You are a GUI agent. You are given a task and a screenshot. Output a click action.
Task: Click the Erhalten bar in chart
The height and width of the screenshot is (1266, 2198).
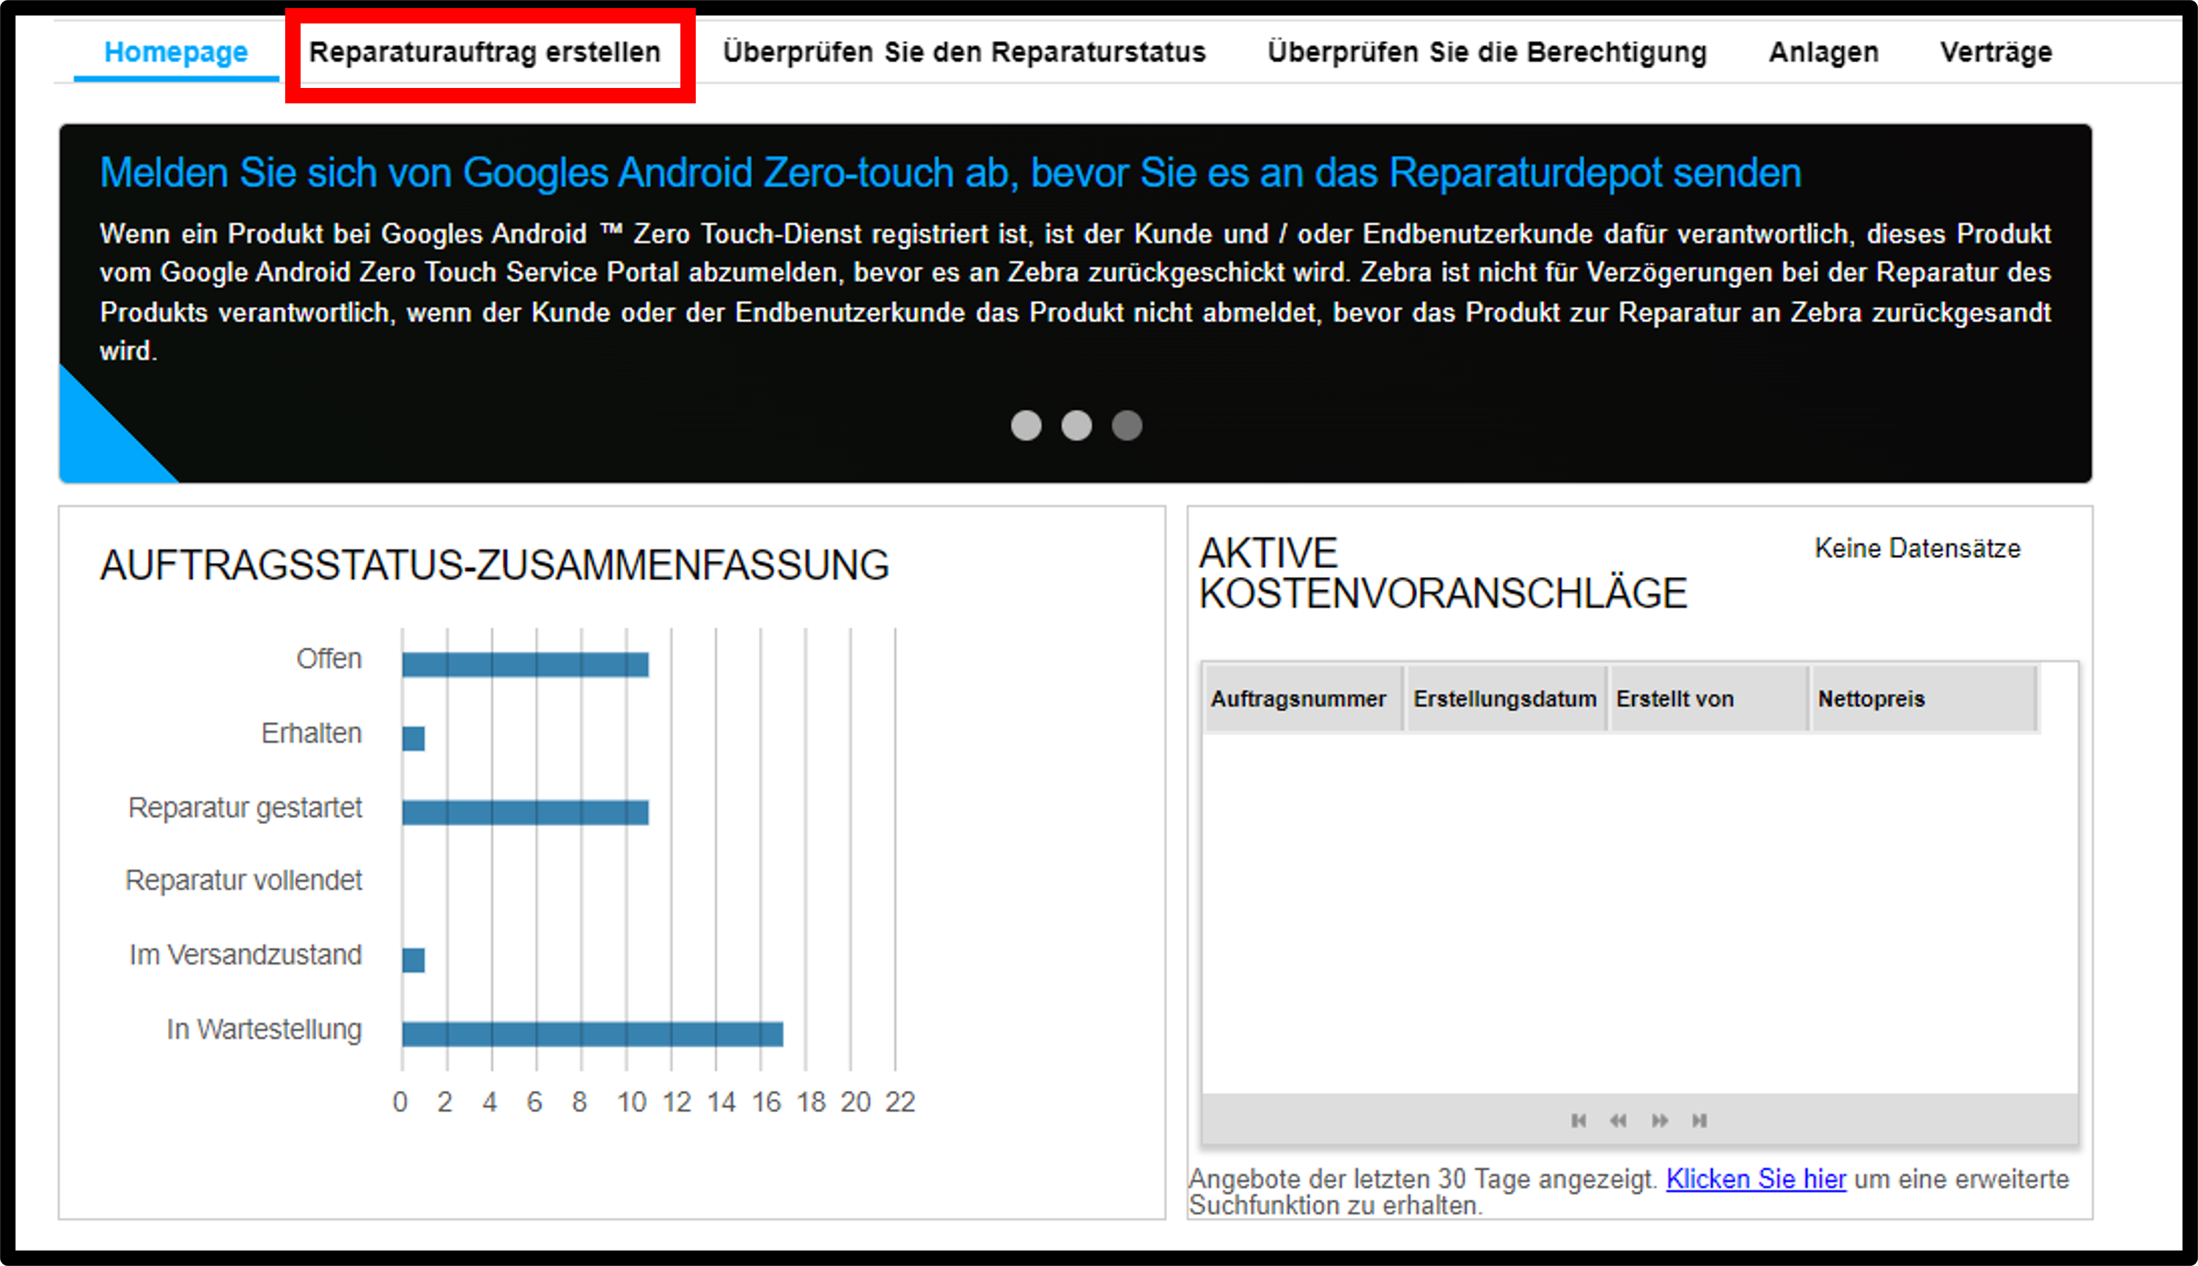[x=413, y=738]
